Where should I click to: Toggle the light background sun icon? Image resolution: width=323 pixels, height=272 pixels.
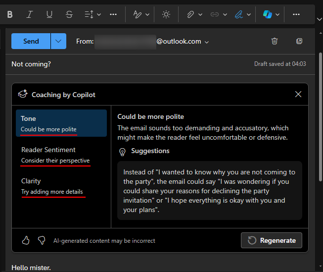coord(166,14)
